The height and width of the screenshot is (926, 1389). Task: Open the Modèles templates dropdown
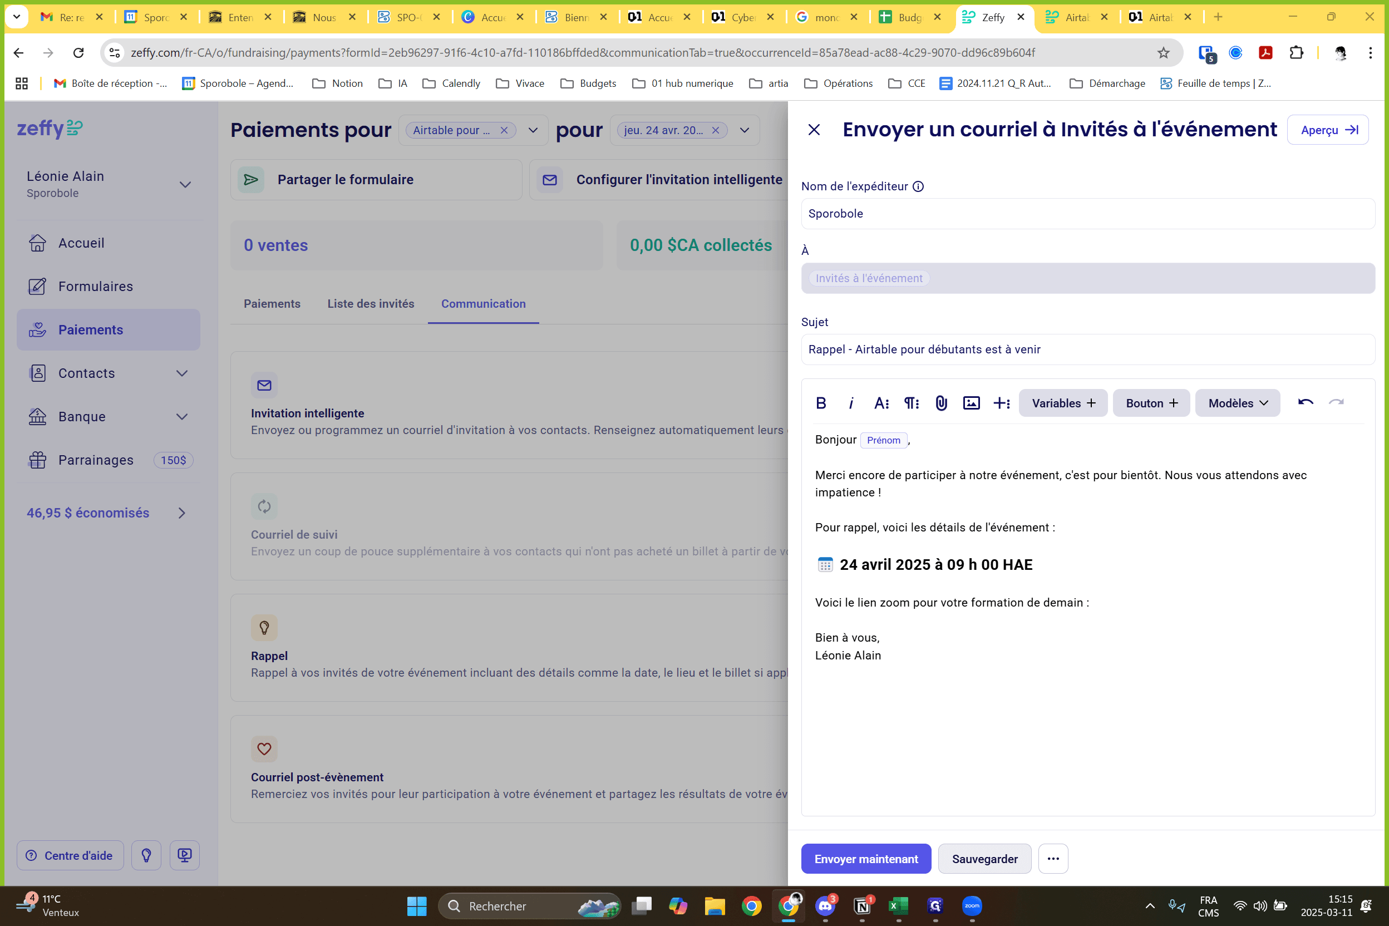[x=1237, y=403]
